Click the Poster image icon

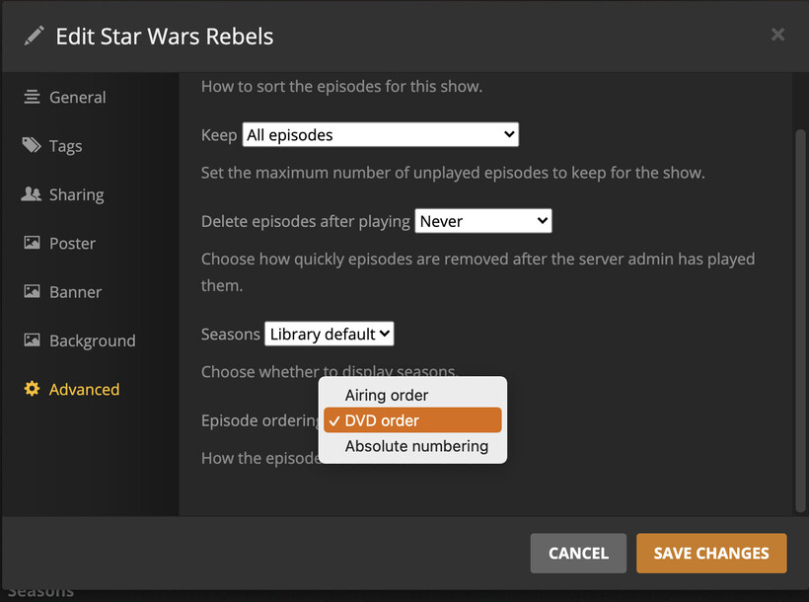32,243
